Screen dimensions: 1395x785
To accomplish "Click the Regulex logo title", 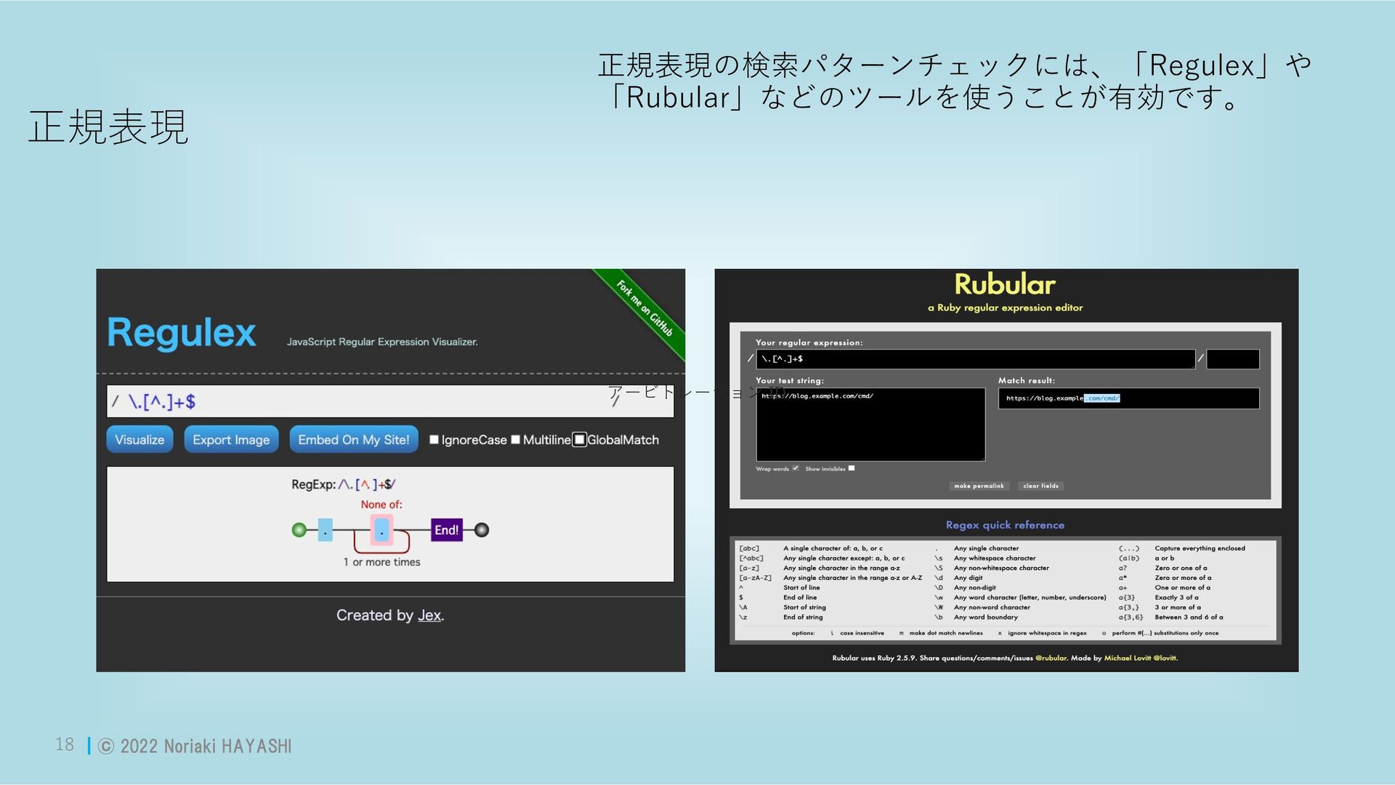I will 181,333.
